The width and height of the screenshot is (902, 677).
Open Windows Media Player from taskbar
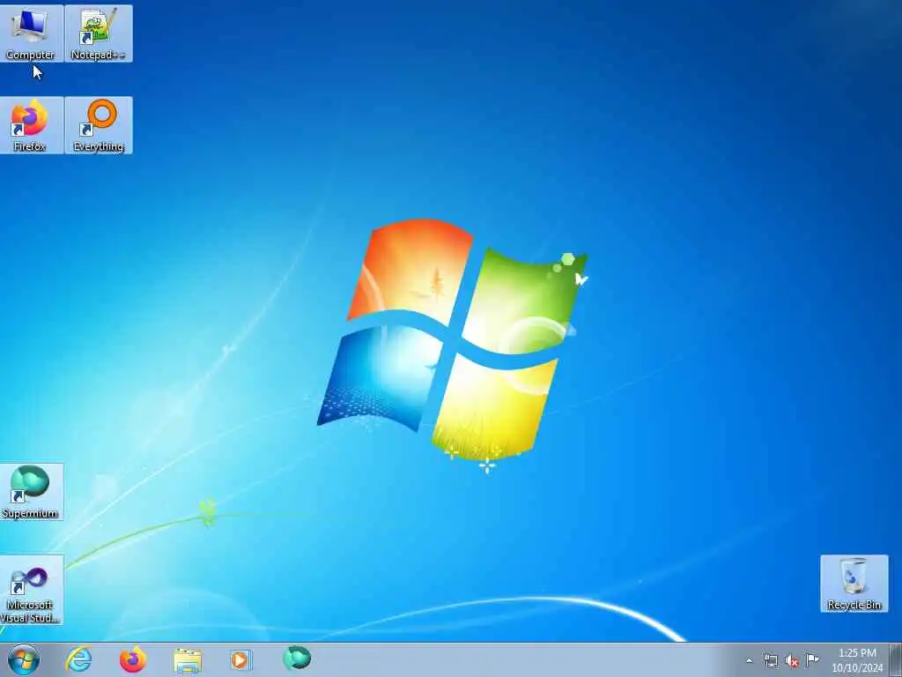click(x=241, y=659)
